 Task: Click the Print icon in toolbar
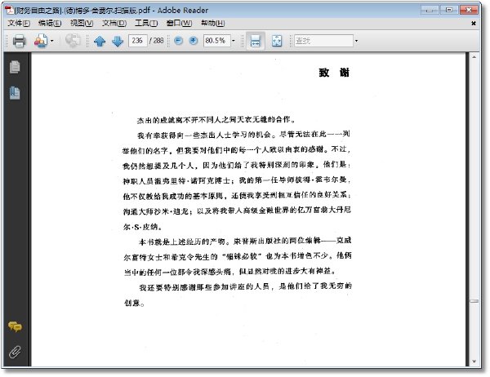pos(19,41)
